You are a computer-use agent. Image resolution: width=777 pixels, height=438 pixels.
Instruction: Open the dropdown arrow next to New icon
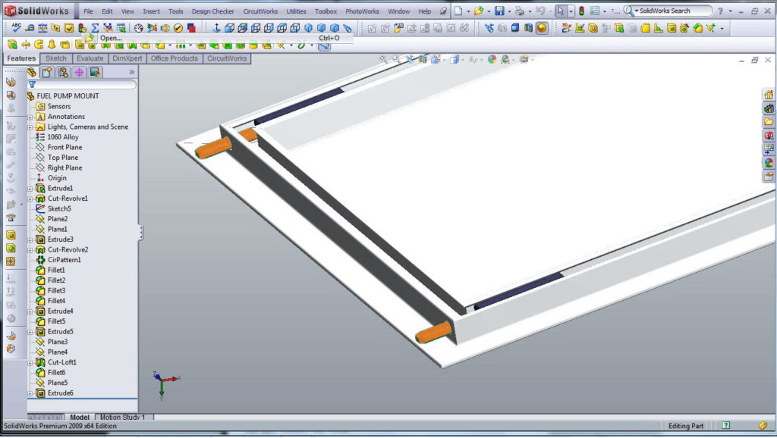point(468,11)
